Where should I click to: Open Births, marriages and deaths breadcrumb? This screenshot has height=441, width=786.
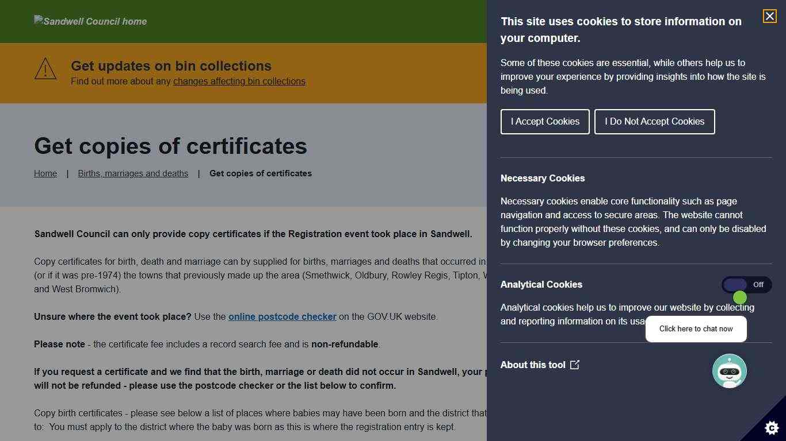pos(133,173)
